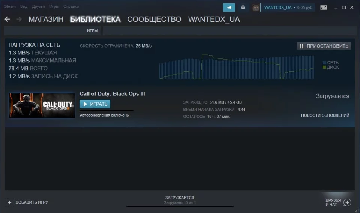Open the Друзья menu
This screenshot has width=360, height=213.
[x=38, y=6]
